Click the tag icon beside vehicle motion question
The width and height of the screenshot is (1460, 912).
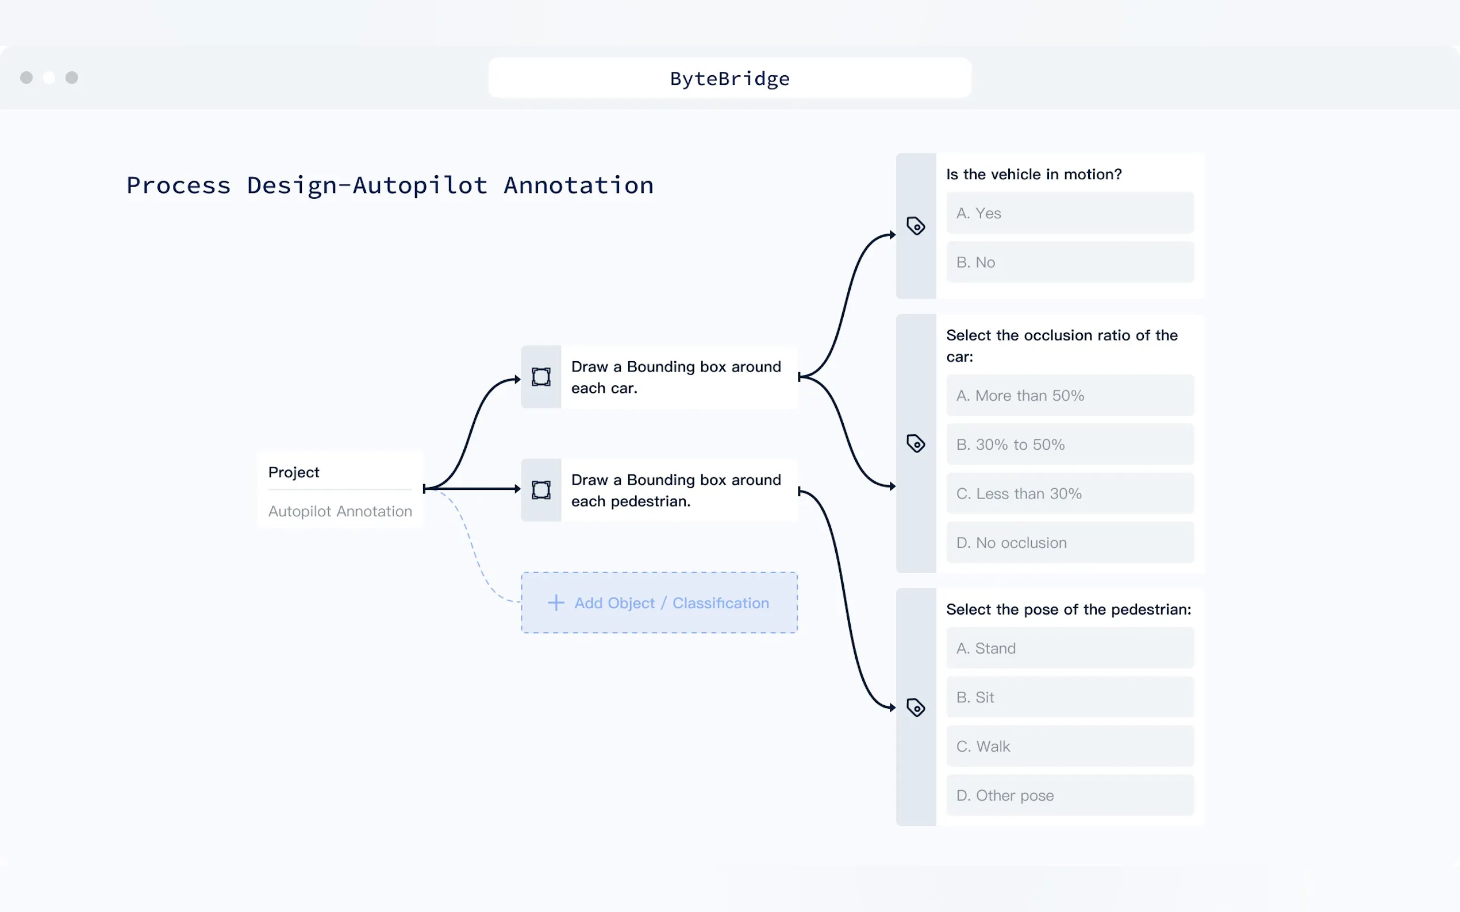(916, 226)
